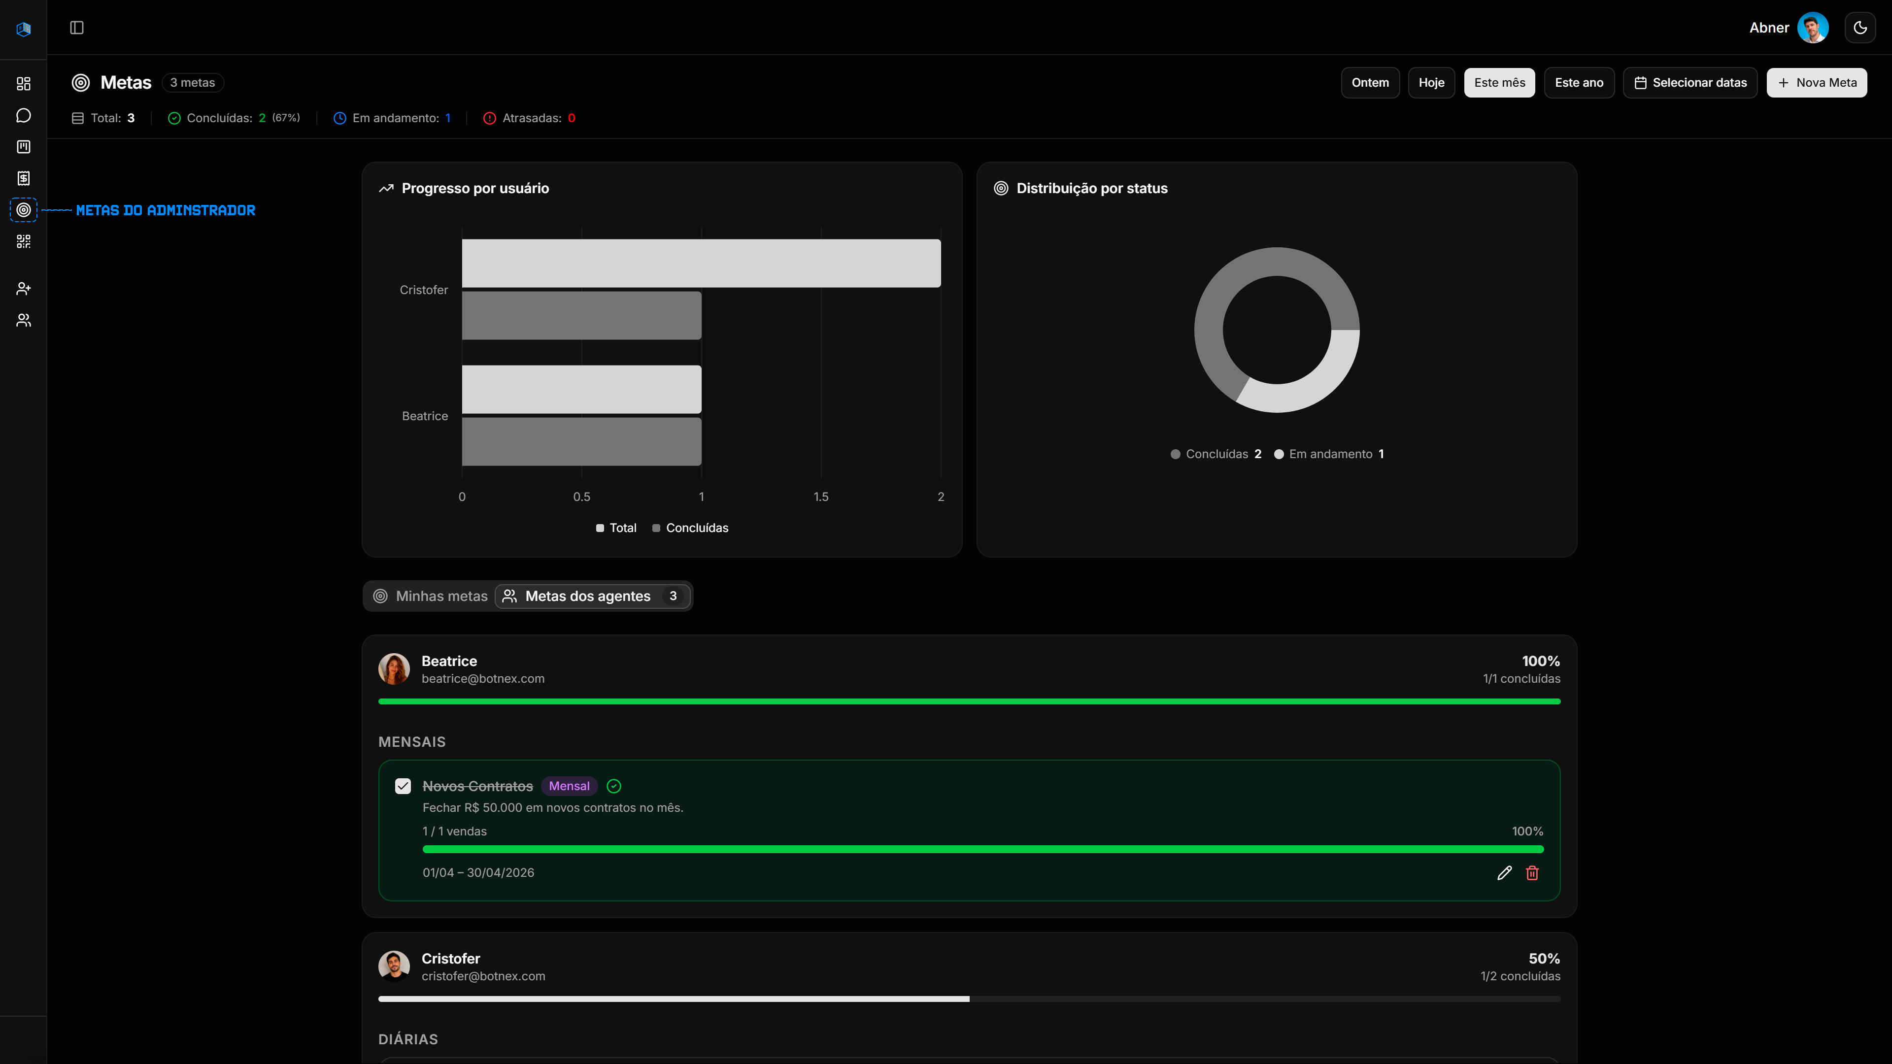
Task: Click Novos Contratos green progress bar
Action: click(983, 850)
